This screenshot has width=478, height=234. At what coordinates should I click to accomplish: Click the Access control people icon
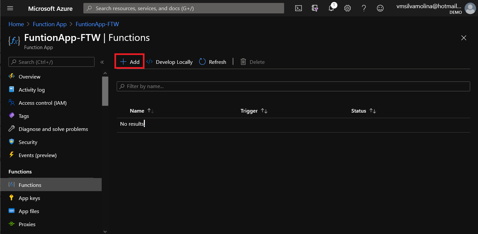point(12,102)
